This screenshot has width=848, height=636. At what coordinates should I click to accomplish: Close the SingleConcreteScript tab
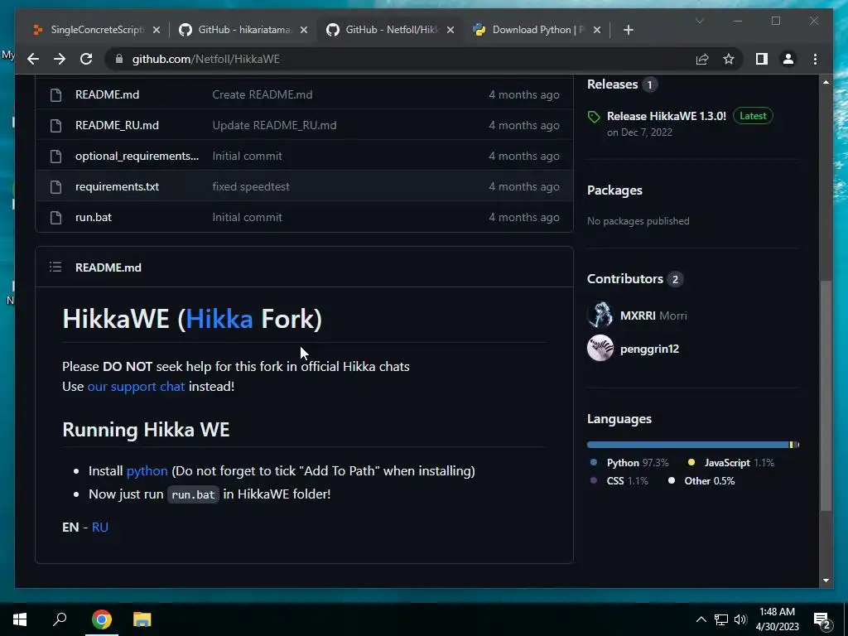[157, 30]
